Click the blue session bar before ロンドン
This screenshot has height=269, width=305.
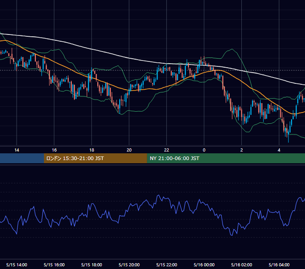22,158
